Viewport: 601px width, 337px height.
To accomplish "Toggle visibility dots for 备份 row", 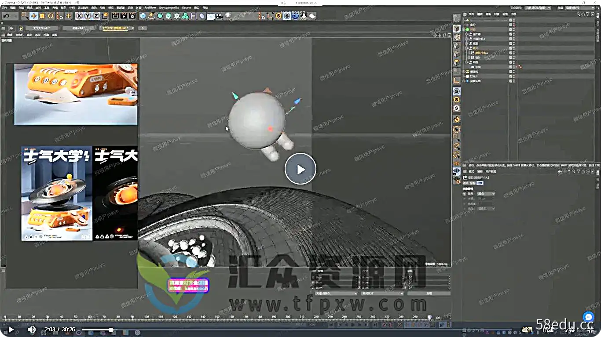I will click(x=514, y=25).
